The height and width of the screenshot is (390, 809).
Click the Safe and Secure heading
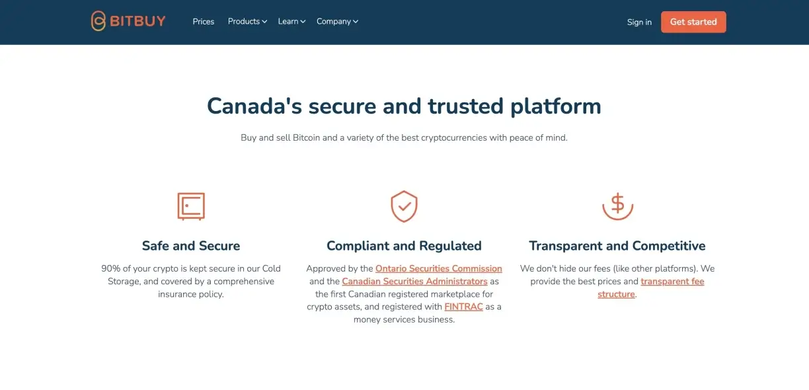pyautogui.click(x=191, y=246)
